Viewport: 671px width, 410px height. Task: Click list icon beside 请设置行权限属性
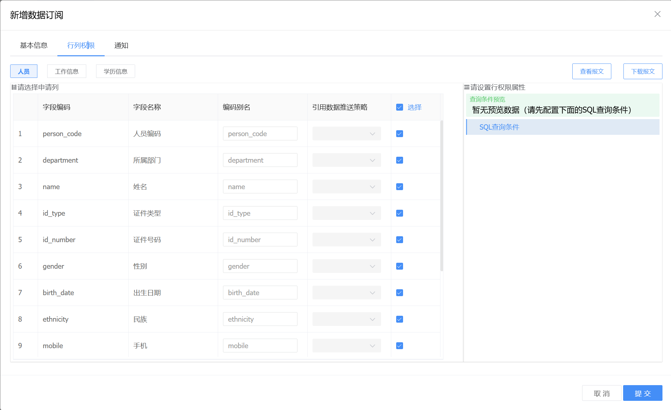pyautogui.click(x=466, y=87)
